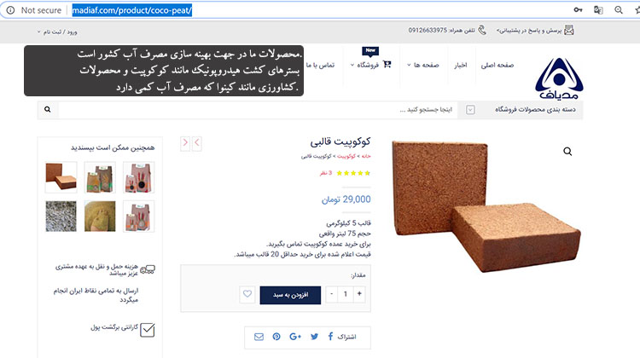Image resolution: width=640 pixels, height=358 pixels.
Task: Share product on Pinterest icon
Action: click(x=276, y=337)
